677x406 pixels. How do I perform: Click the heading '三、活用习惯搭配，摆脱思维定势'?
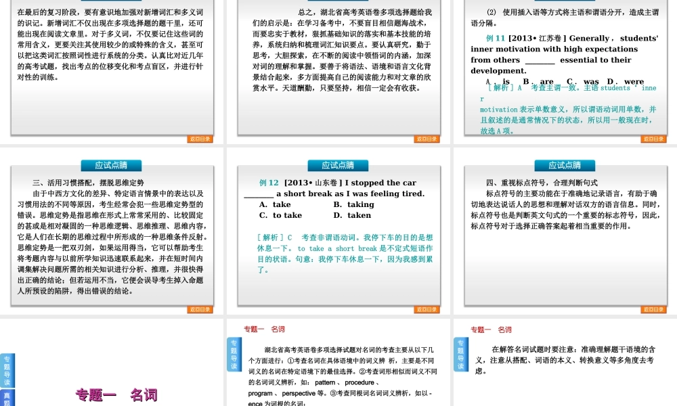pos(88,183)
